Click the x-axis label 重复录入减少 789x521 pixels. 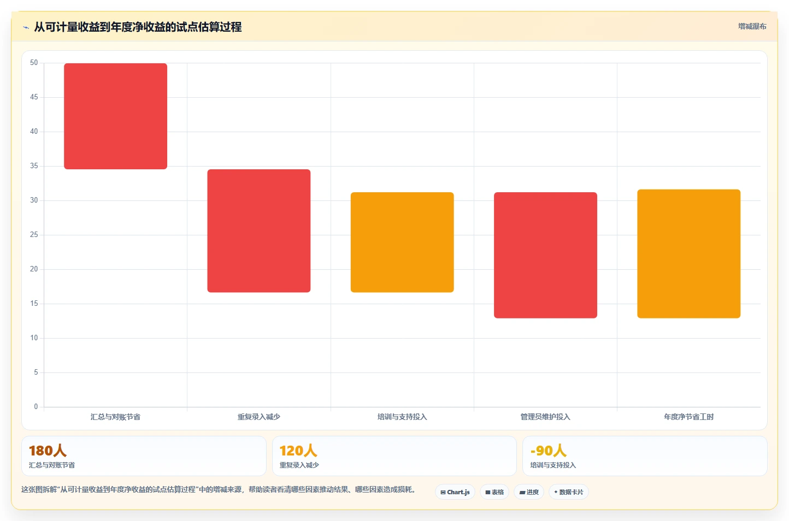(259, 417)
